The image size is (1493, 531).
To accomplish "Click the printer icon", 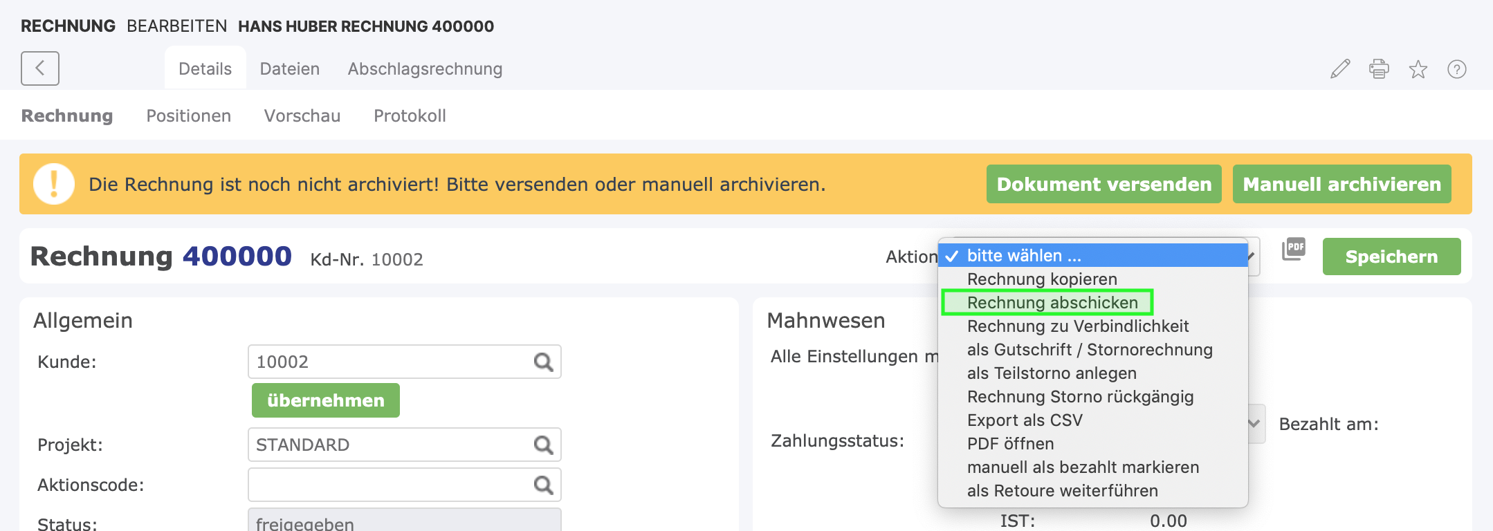I will coord(1379,69).
